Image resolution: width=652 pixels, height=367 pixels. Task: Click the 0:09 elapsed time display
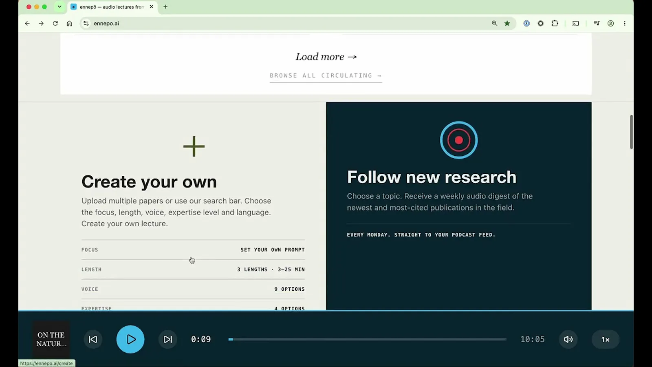pyautogui.click(x=201, y=339)
